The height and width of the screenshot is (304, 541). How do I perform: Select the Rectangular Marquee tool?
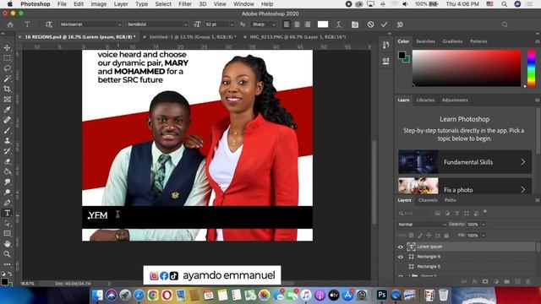(x=7, y=58)
